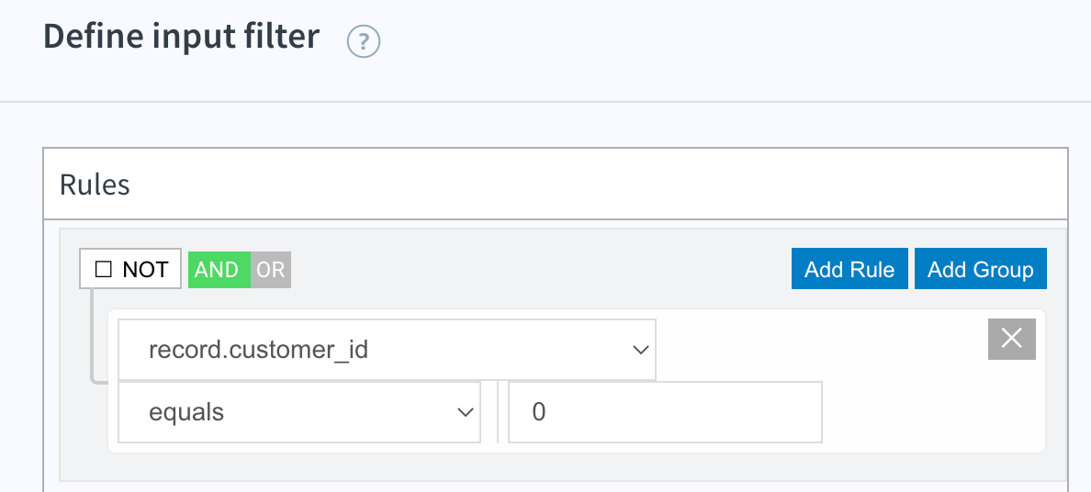The height and width of the screenshot is (492, 1091).
Task: Expand the chevron on the record.customer_id selector
Action: point(640,350)
